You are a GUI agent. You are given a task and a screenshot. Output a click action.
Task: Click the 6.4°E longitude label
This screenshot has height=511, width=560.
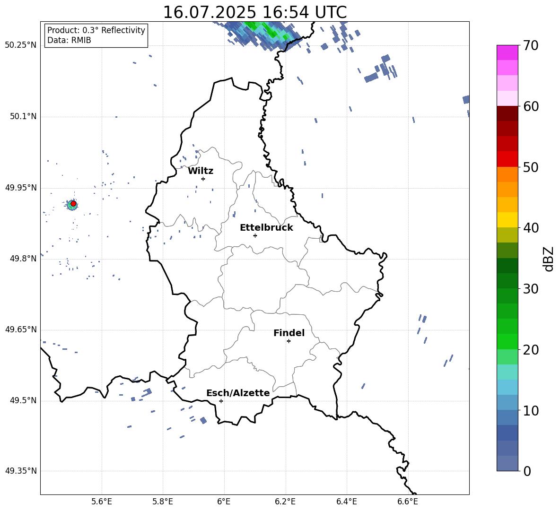coord(346,502)
